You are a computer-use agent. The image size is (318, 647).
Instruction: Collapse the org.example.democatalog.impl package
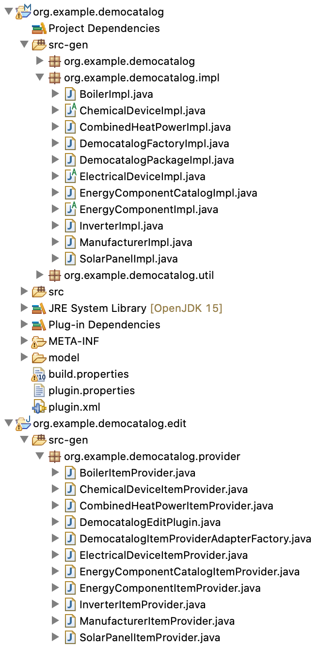[40, 77]
